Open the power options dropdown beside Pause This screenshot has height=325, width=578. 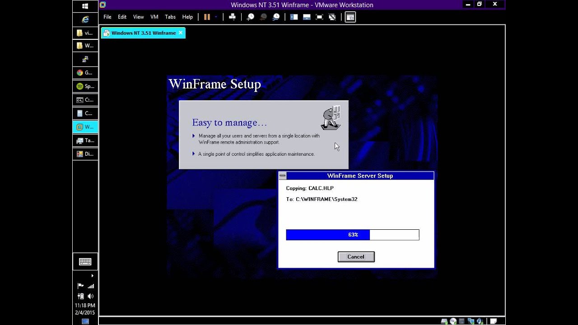(x=216, y=17)
